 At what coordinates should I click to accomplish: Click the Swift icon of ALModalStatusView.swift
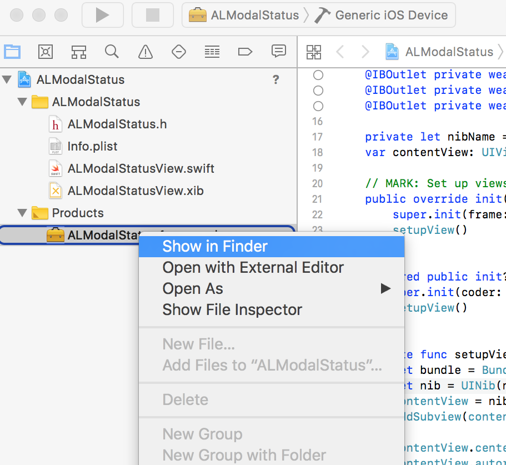(x=56, y=168)
